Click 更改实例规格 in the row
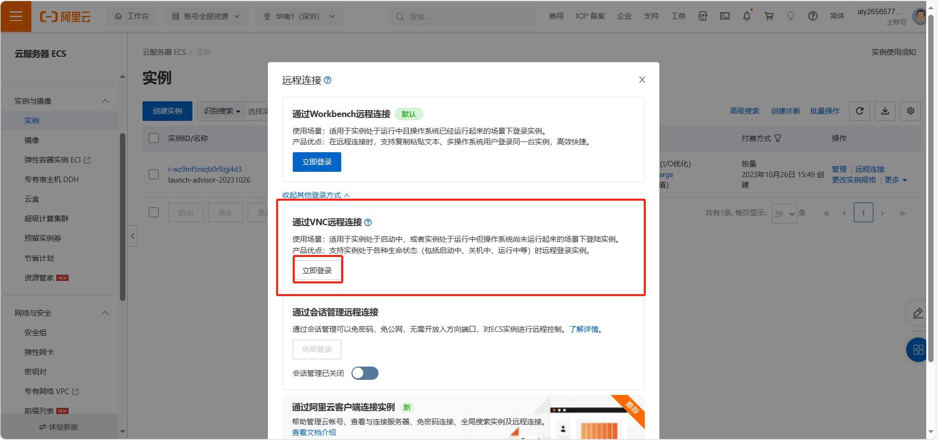The image size is (938, 440). (x=854, y=180)
